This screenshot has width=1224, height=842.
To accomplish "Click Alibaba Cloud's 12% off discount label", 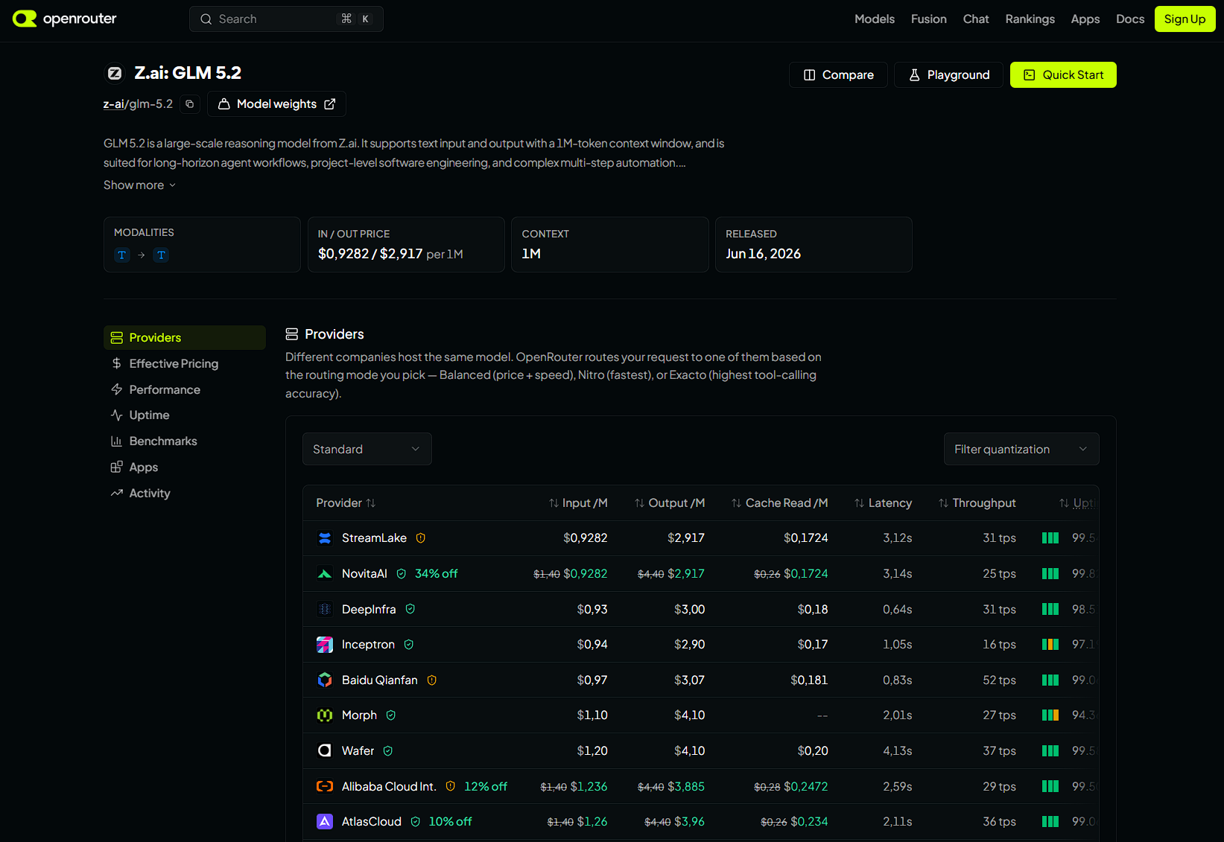I will coord(486,786).
